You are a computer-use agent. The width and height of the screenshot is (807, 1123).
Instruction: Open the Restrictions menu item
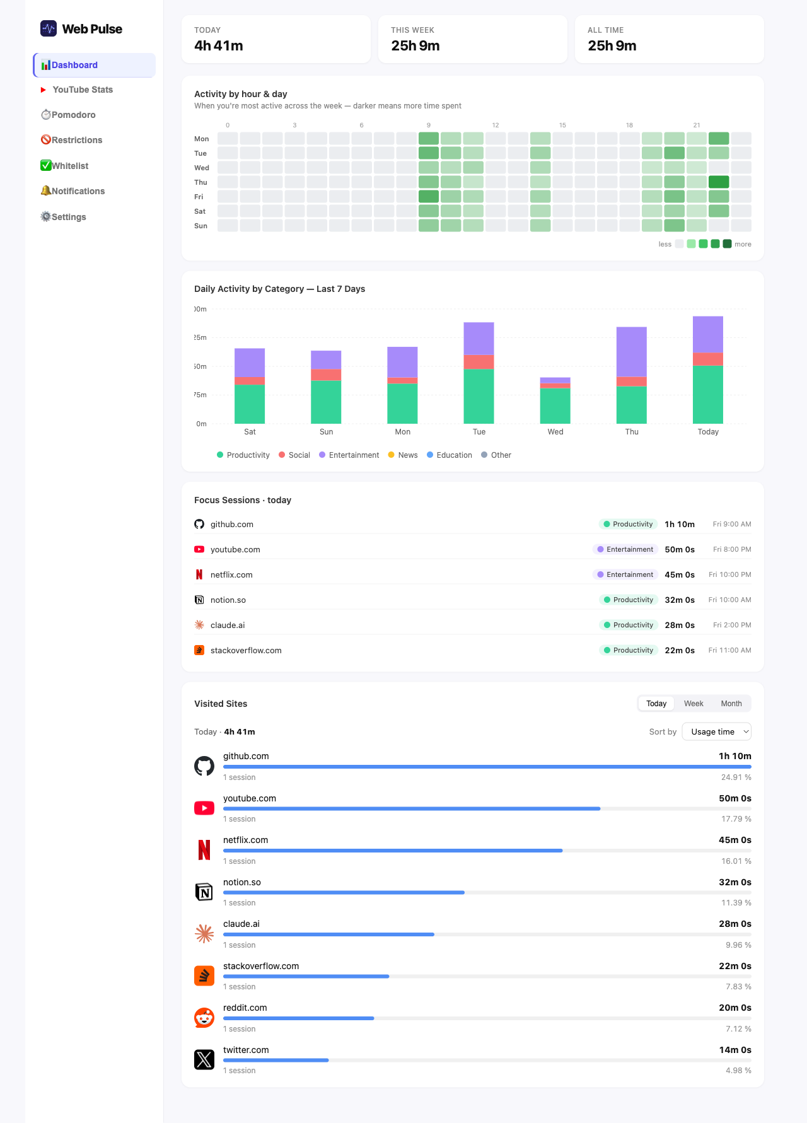click(95, 140)
